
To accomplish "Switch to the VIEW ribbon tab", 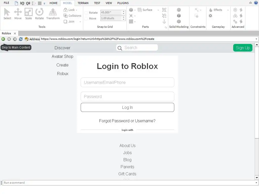I will pyautogui.click(x=109, y=3).
